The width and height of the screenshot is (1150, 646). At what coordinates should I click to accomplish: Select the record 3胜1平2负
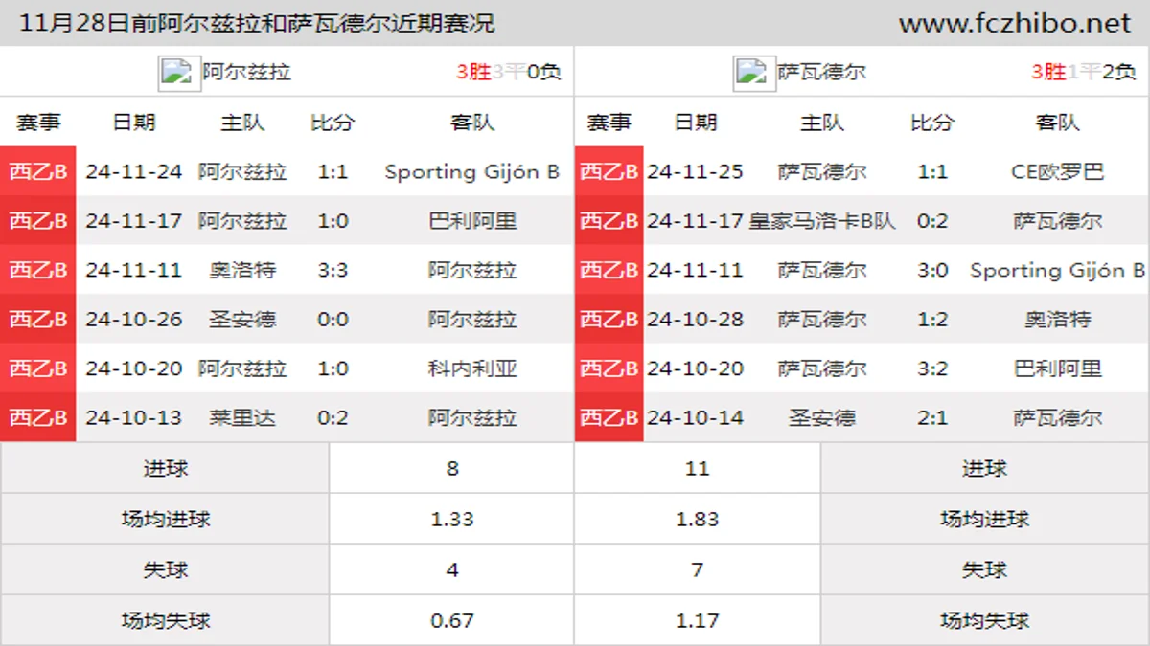[1084, 72]
